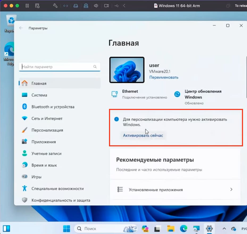Open "Время и язык" settings
Image resolution: width=247 pixels, height=234 pixels.
60,165
